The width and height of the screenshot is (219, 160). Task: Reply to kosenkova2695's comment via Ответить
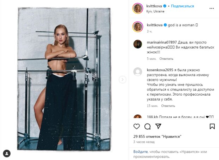pos(168,106)
